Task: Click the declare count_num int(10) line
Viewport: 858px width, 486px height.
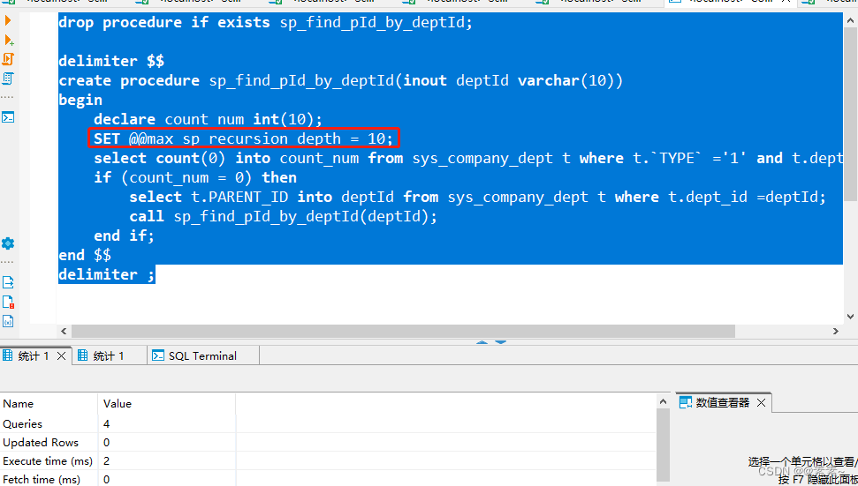Action: (x=209, y=119)
